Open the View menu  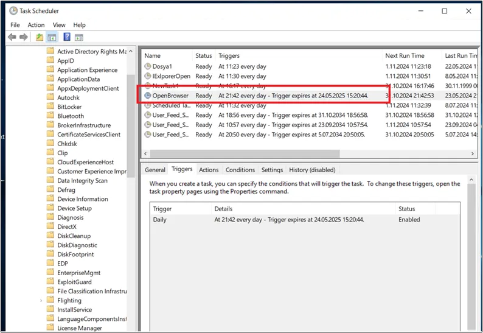pos(59,25)
